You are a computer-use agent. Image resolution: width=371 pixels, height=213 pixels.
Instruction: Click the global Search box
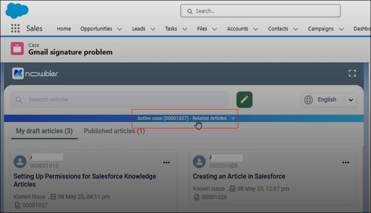click(x=260, y=11)
